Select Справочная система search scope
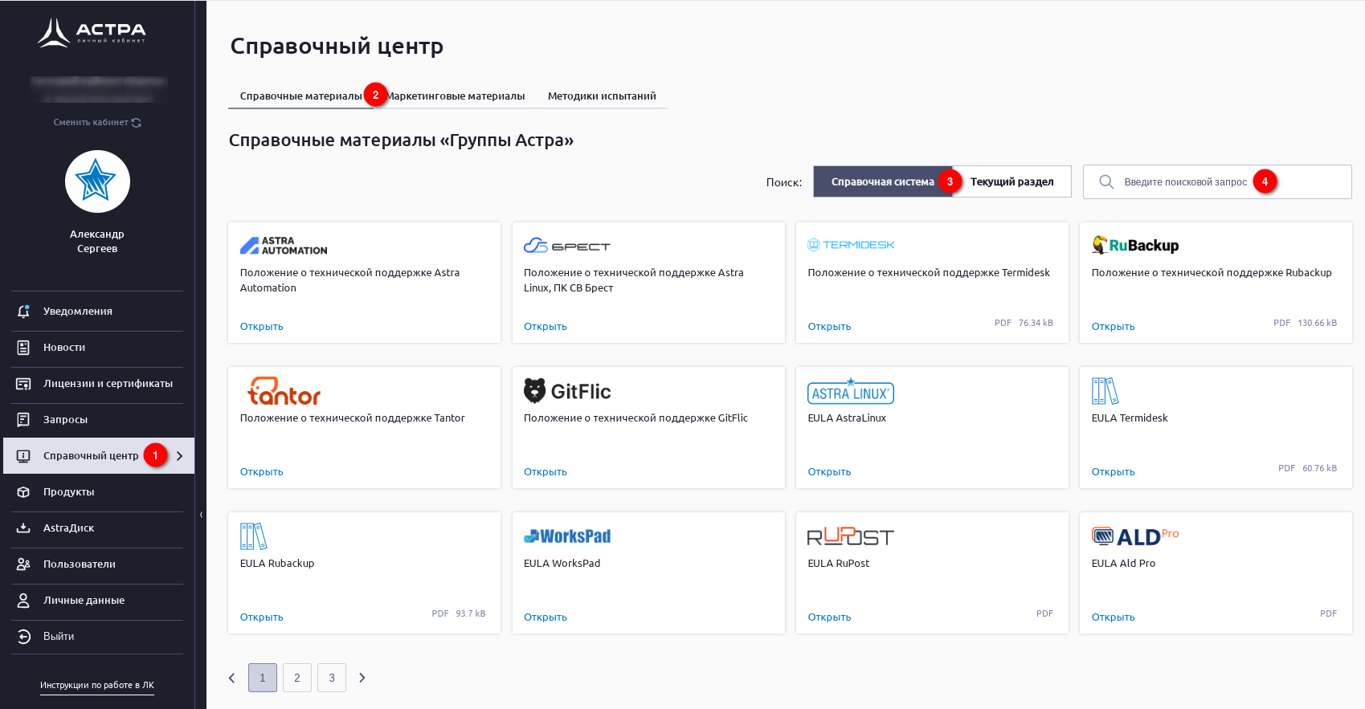 tap(882, 182)
